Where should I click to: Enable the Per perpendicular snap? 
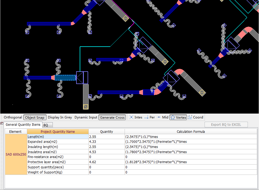point(149,117)
